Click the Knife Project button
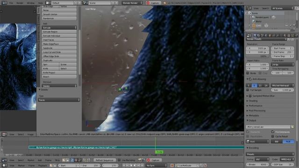 [59, 73]
